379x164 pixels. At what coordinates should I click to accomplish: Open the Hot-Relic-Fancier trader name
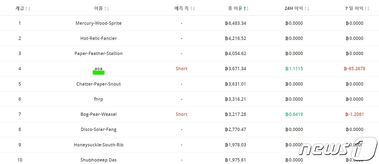98,38
